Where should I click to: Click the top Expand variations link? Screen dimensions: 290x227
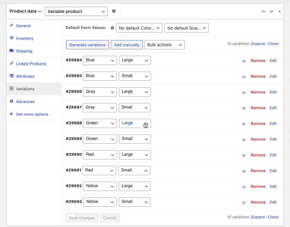258,44
